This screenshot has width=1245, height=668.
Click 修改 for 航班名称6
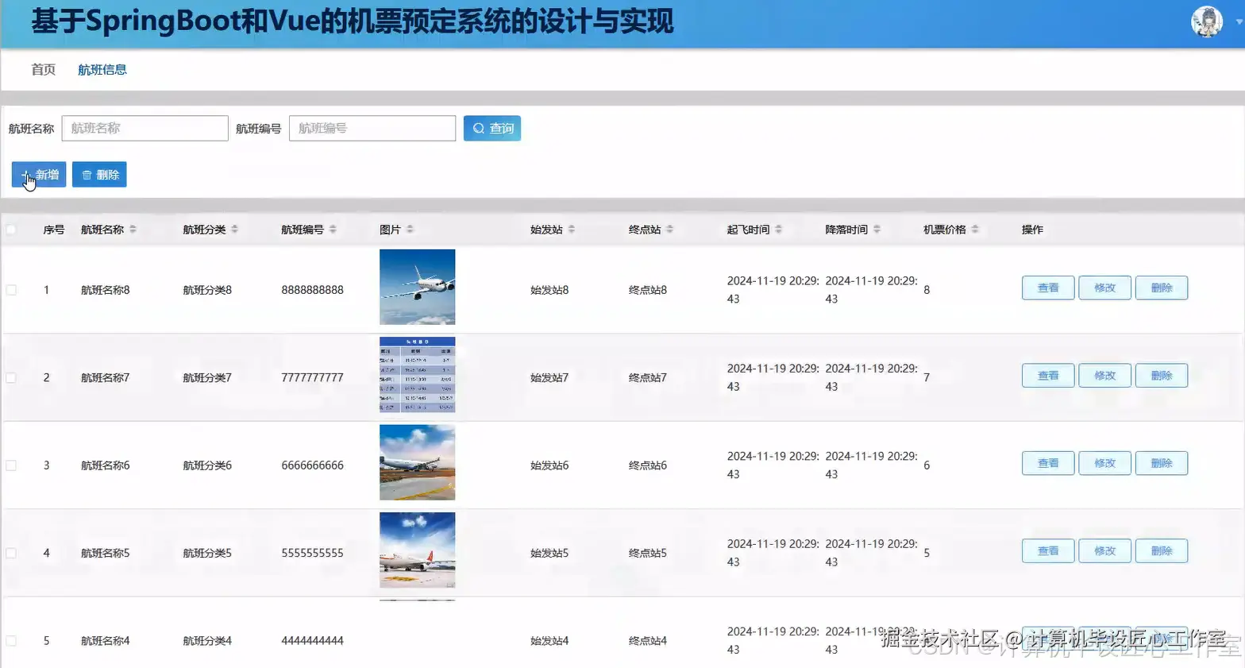click(1104, 463)
